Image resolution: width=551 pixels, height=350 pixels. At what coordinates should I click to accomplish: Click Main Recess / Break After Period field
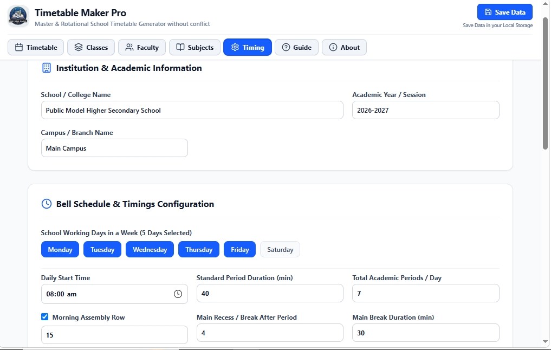[x=270, y=333]
